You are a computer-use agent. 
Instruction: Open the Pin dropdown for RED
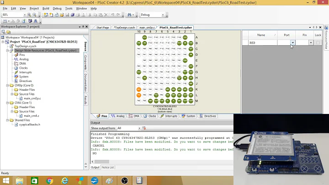click(311, 43)
